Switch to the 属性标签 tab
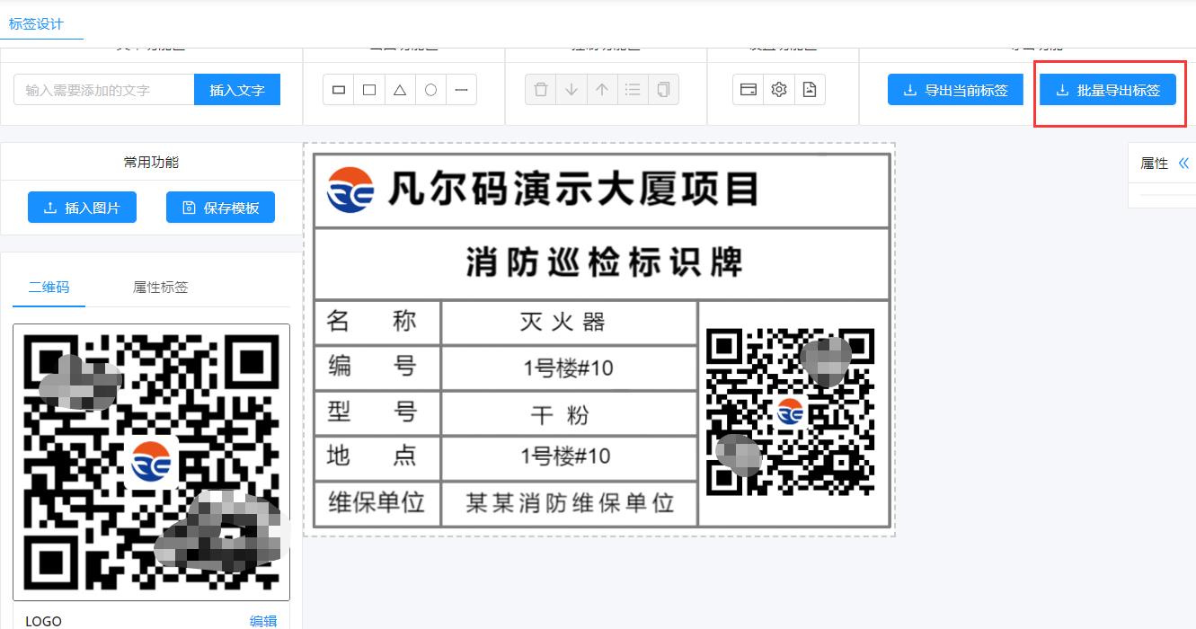Image resolution: width=1196 pixels, height=629 pixels. tap(161, 288)
